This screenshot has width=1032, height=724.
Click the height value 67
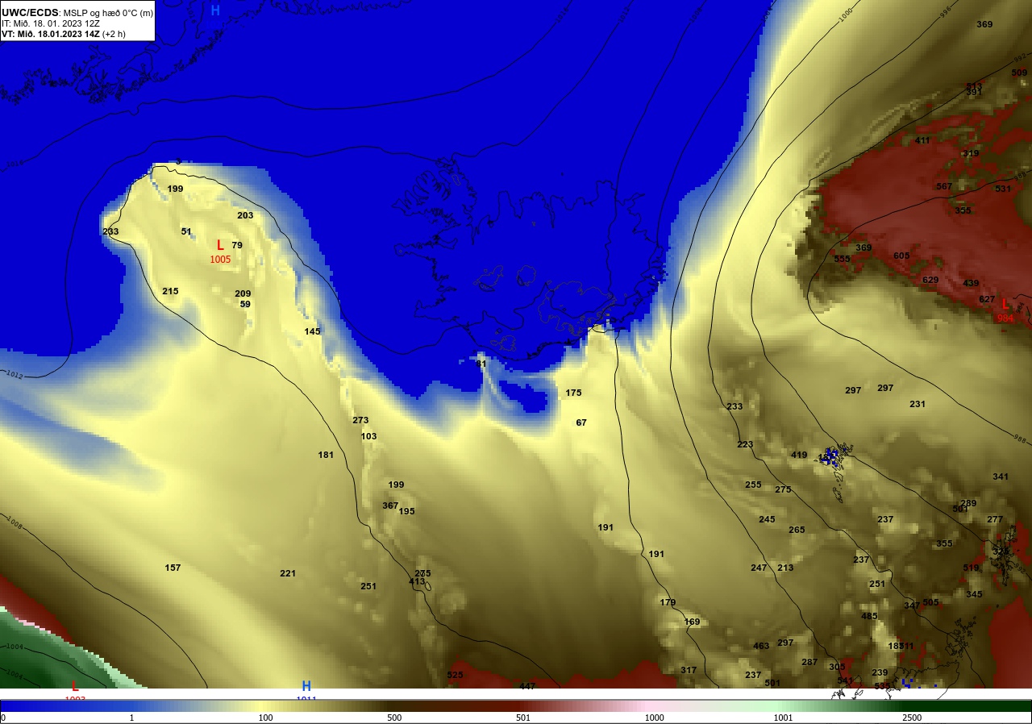pos(581,422)
